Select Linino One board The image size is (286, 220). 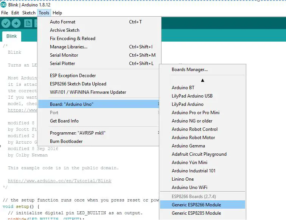pos(202,179)
